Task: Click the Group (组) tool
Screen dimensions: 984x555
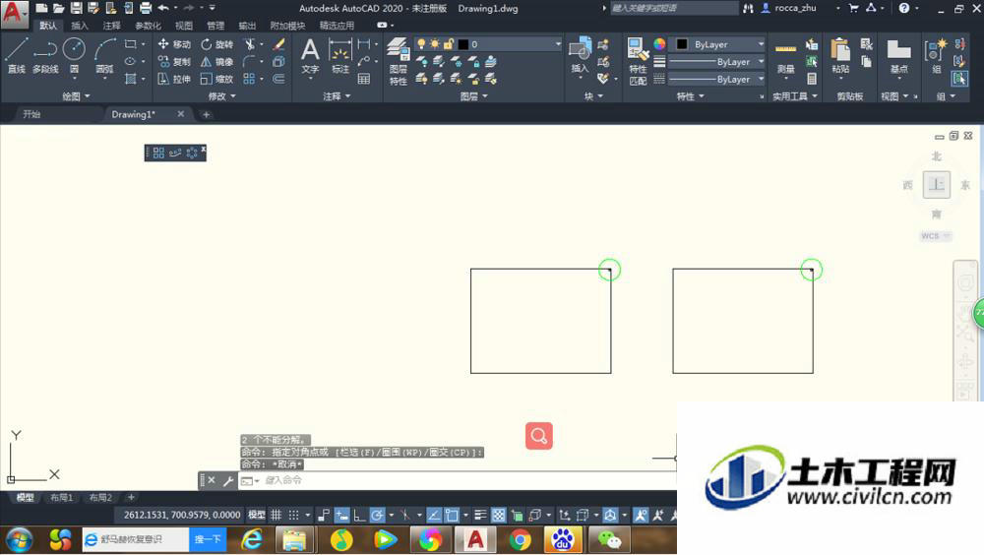Action: (937, 56)
